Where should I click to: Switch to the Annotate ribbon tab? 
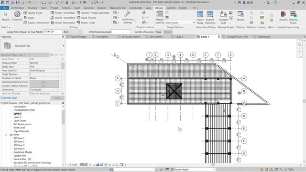pyautogui.click(x=89, y=8)
